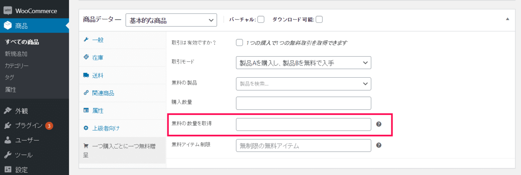Screen dimensions: 521x175
Task: Open the 取引モード dropdown
Action: point(304,63)
